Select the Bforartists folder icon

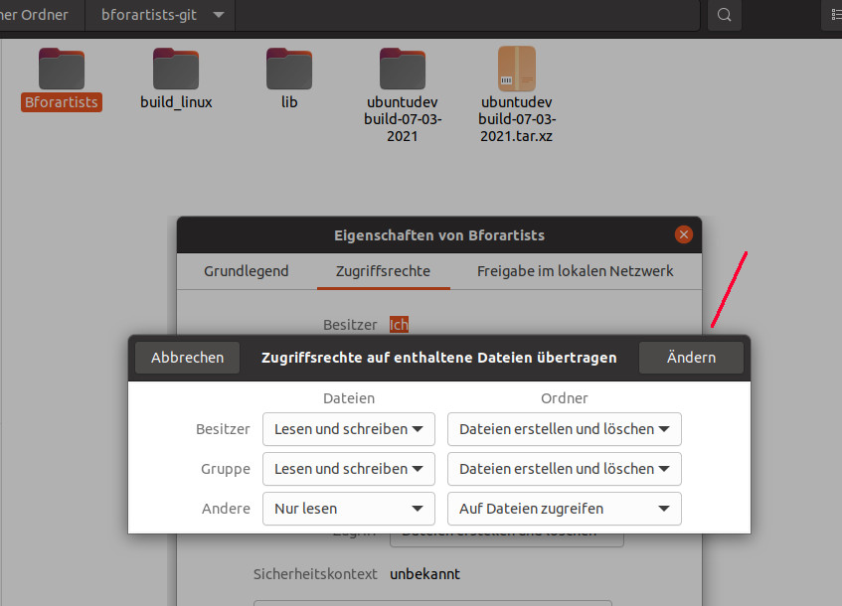click(x=62, y=69)
